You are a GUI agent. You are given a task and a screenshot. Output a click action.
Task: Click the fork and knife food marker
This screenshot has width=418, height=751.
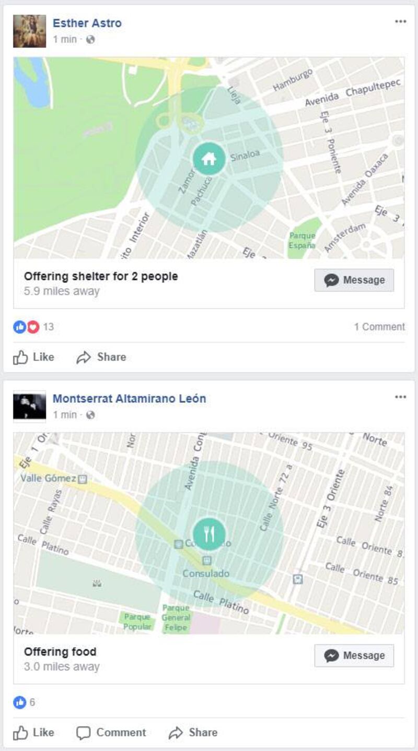click(x=209, y=534)
